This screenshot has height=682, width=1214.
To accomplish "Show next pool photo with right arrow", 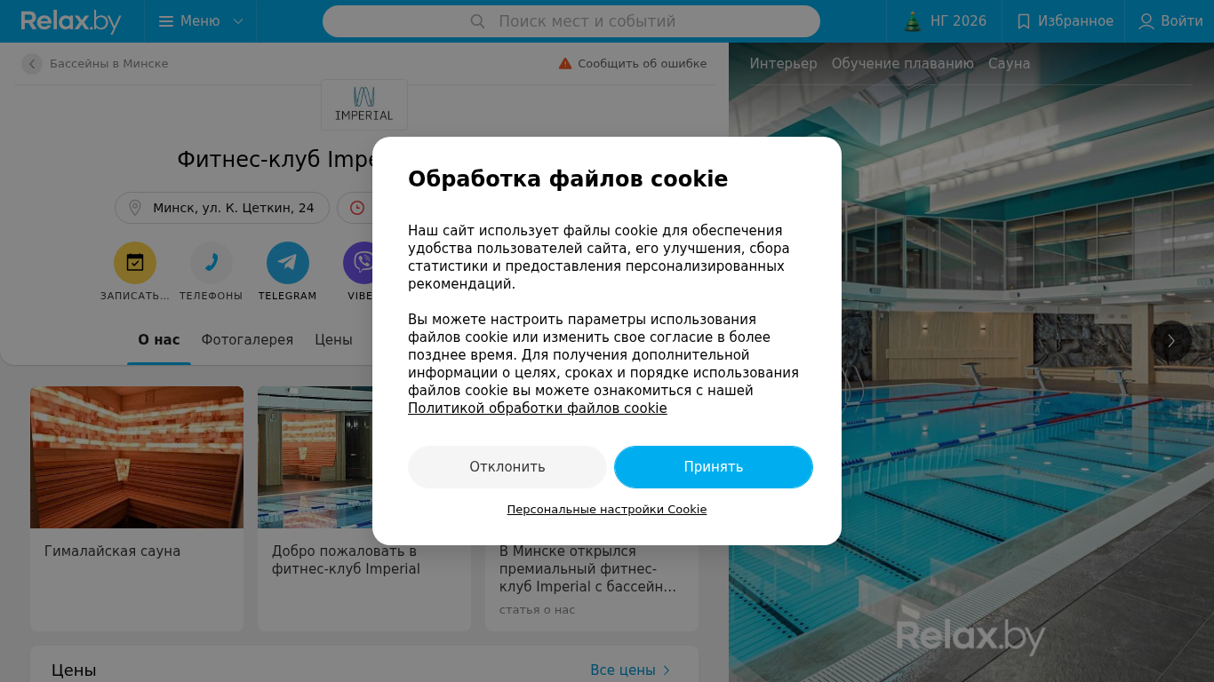I will 1171,341.
